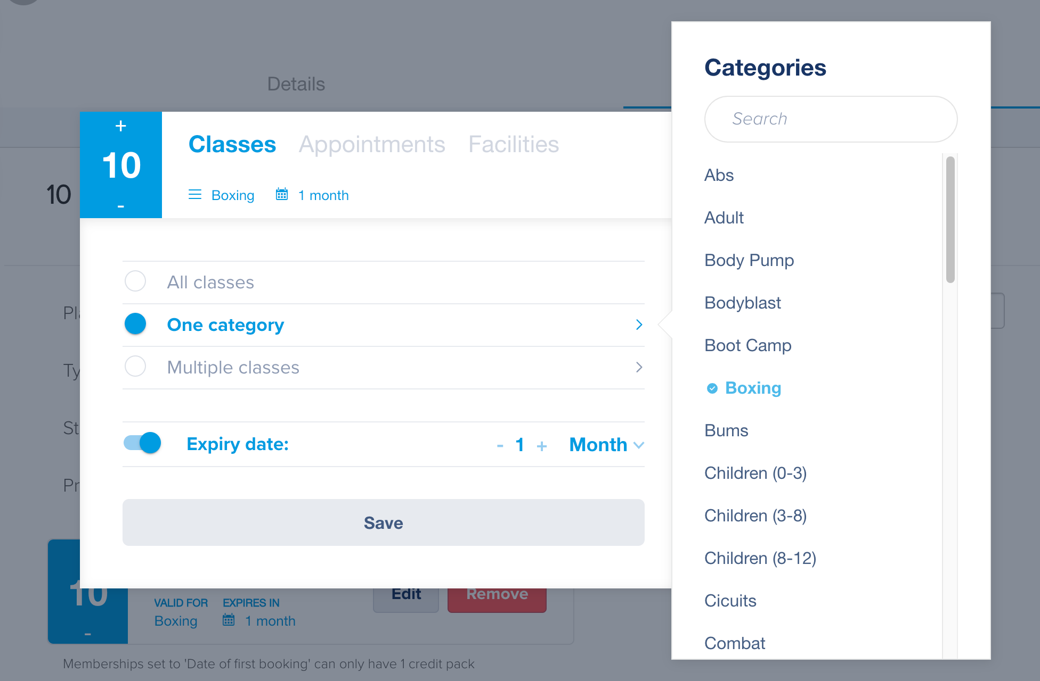Toggle the Expiry date switch off
The width and height of the screenshot is (1040, 681).
point(142,443)
